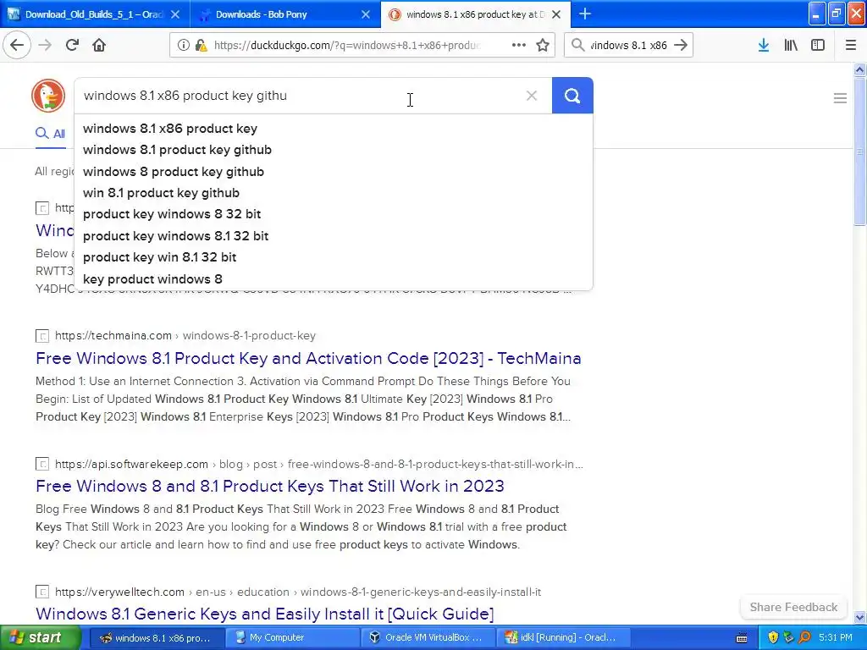The width and height of the screenshot is (867, 650).
Task: Open My Computer from taskbar
Action: pos(291,638)
